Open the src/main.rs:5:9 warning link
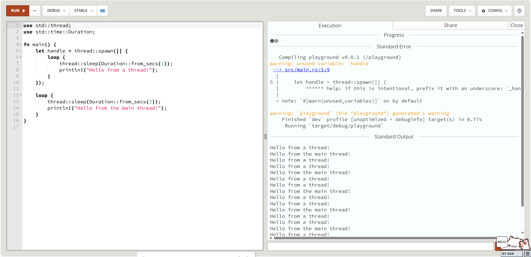The height and width of the screenshot is (257, 531). 301,70
